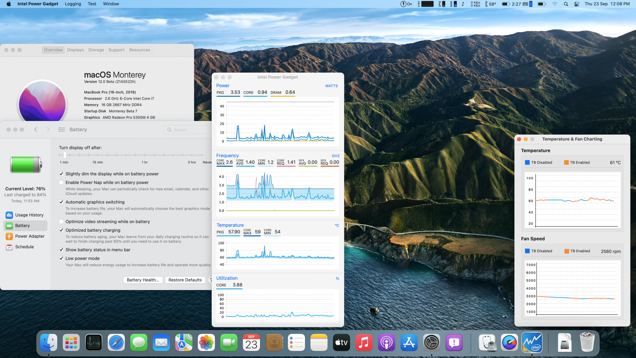Disable Automatic graphics switching
Screen dimensions: 636x358
point(61,202)
